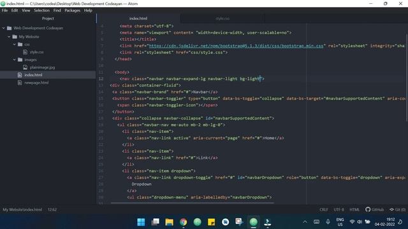Collapse the Web Development Codeayan root folder

(x=4, y=28)
